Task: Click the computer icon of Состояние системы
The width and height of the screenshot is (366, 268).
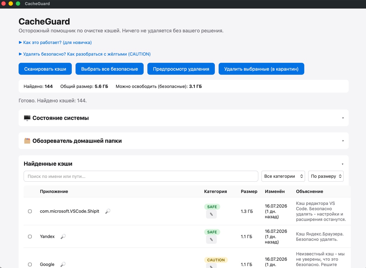Action: (x=27, y=118)
